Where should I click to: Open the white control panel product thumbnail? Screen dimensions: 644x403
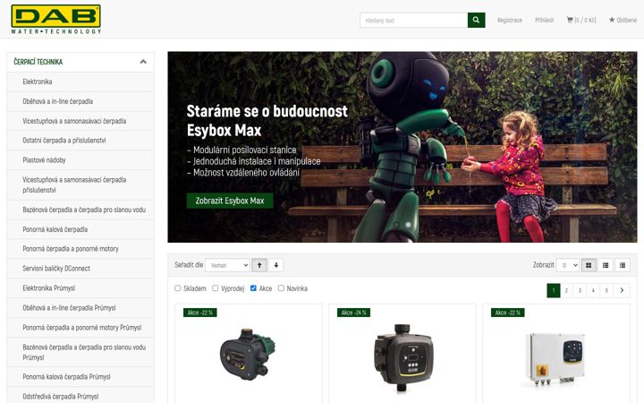[555, 359]
